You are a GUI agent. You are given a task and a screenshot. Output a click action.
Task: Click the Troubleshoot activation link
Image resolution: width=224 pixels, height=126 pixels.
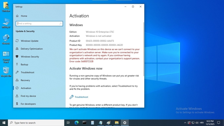coord(81,97)
